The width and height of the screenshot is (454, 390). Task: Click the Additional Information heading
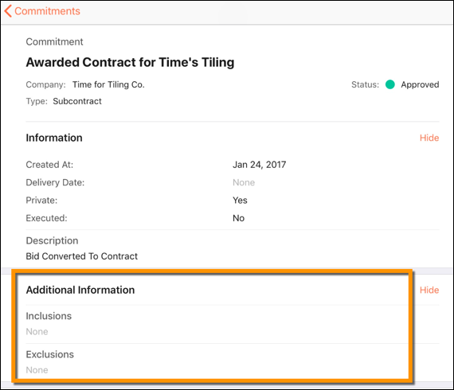80,290
